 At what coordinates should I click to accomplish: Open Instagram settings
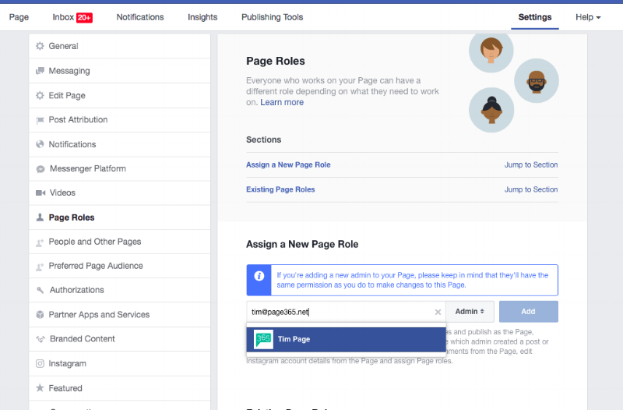(120, 363)
